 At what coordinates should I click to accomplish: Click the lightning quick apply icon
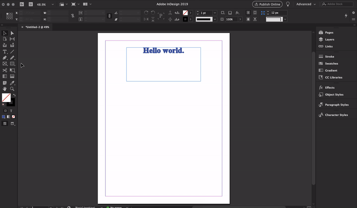tap(346, 15)
